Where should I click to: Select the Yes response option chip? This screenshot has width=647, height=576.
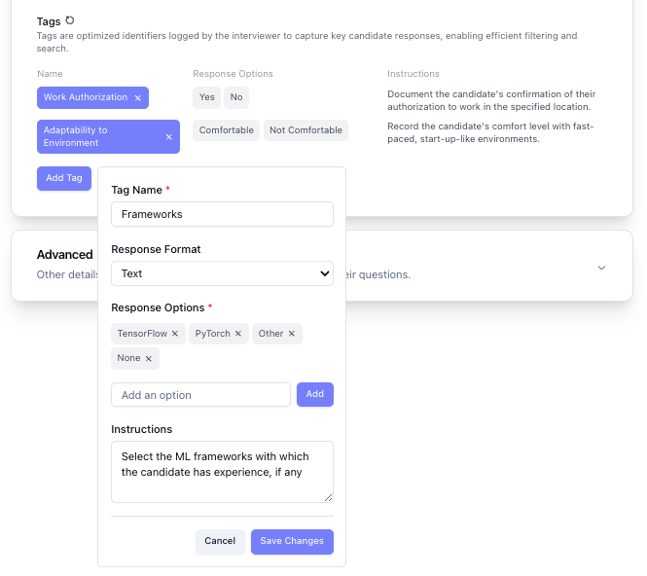coord(206,97)
